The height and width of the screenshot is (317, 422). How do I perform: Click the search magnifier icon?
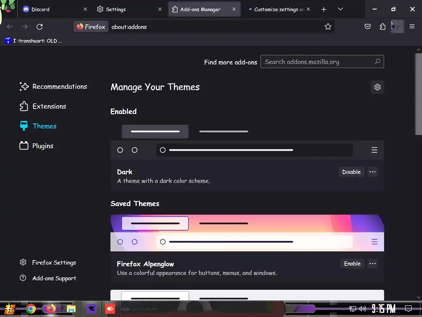point(377,62)
